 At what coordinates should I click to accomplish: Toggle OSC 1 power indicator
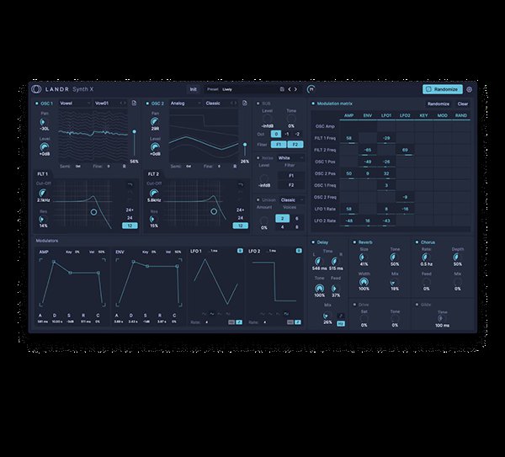pyautogui.click(x=36, y=104)
